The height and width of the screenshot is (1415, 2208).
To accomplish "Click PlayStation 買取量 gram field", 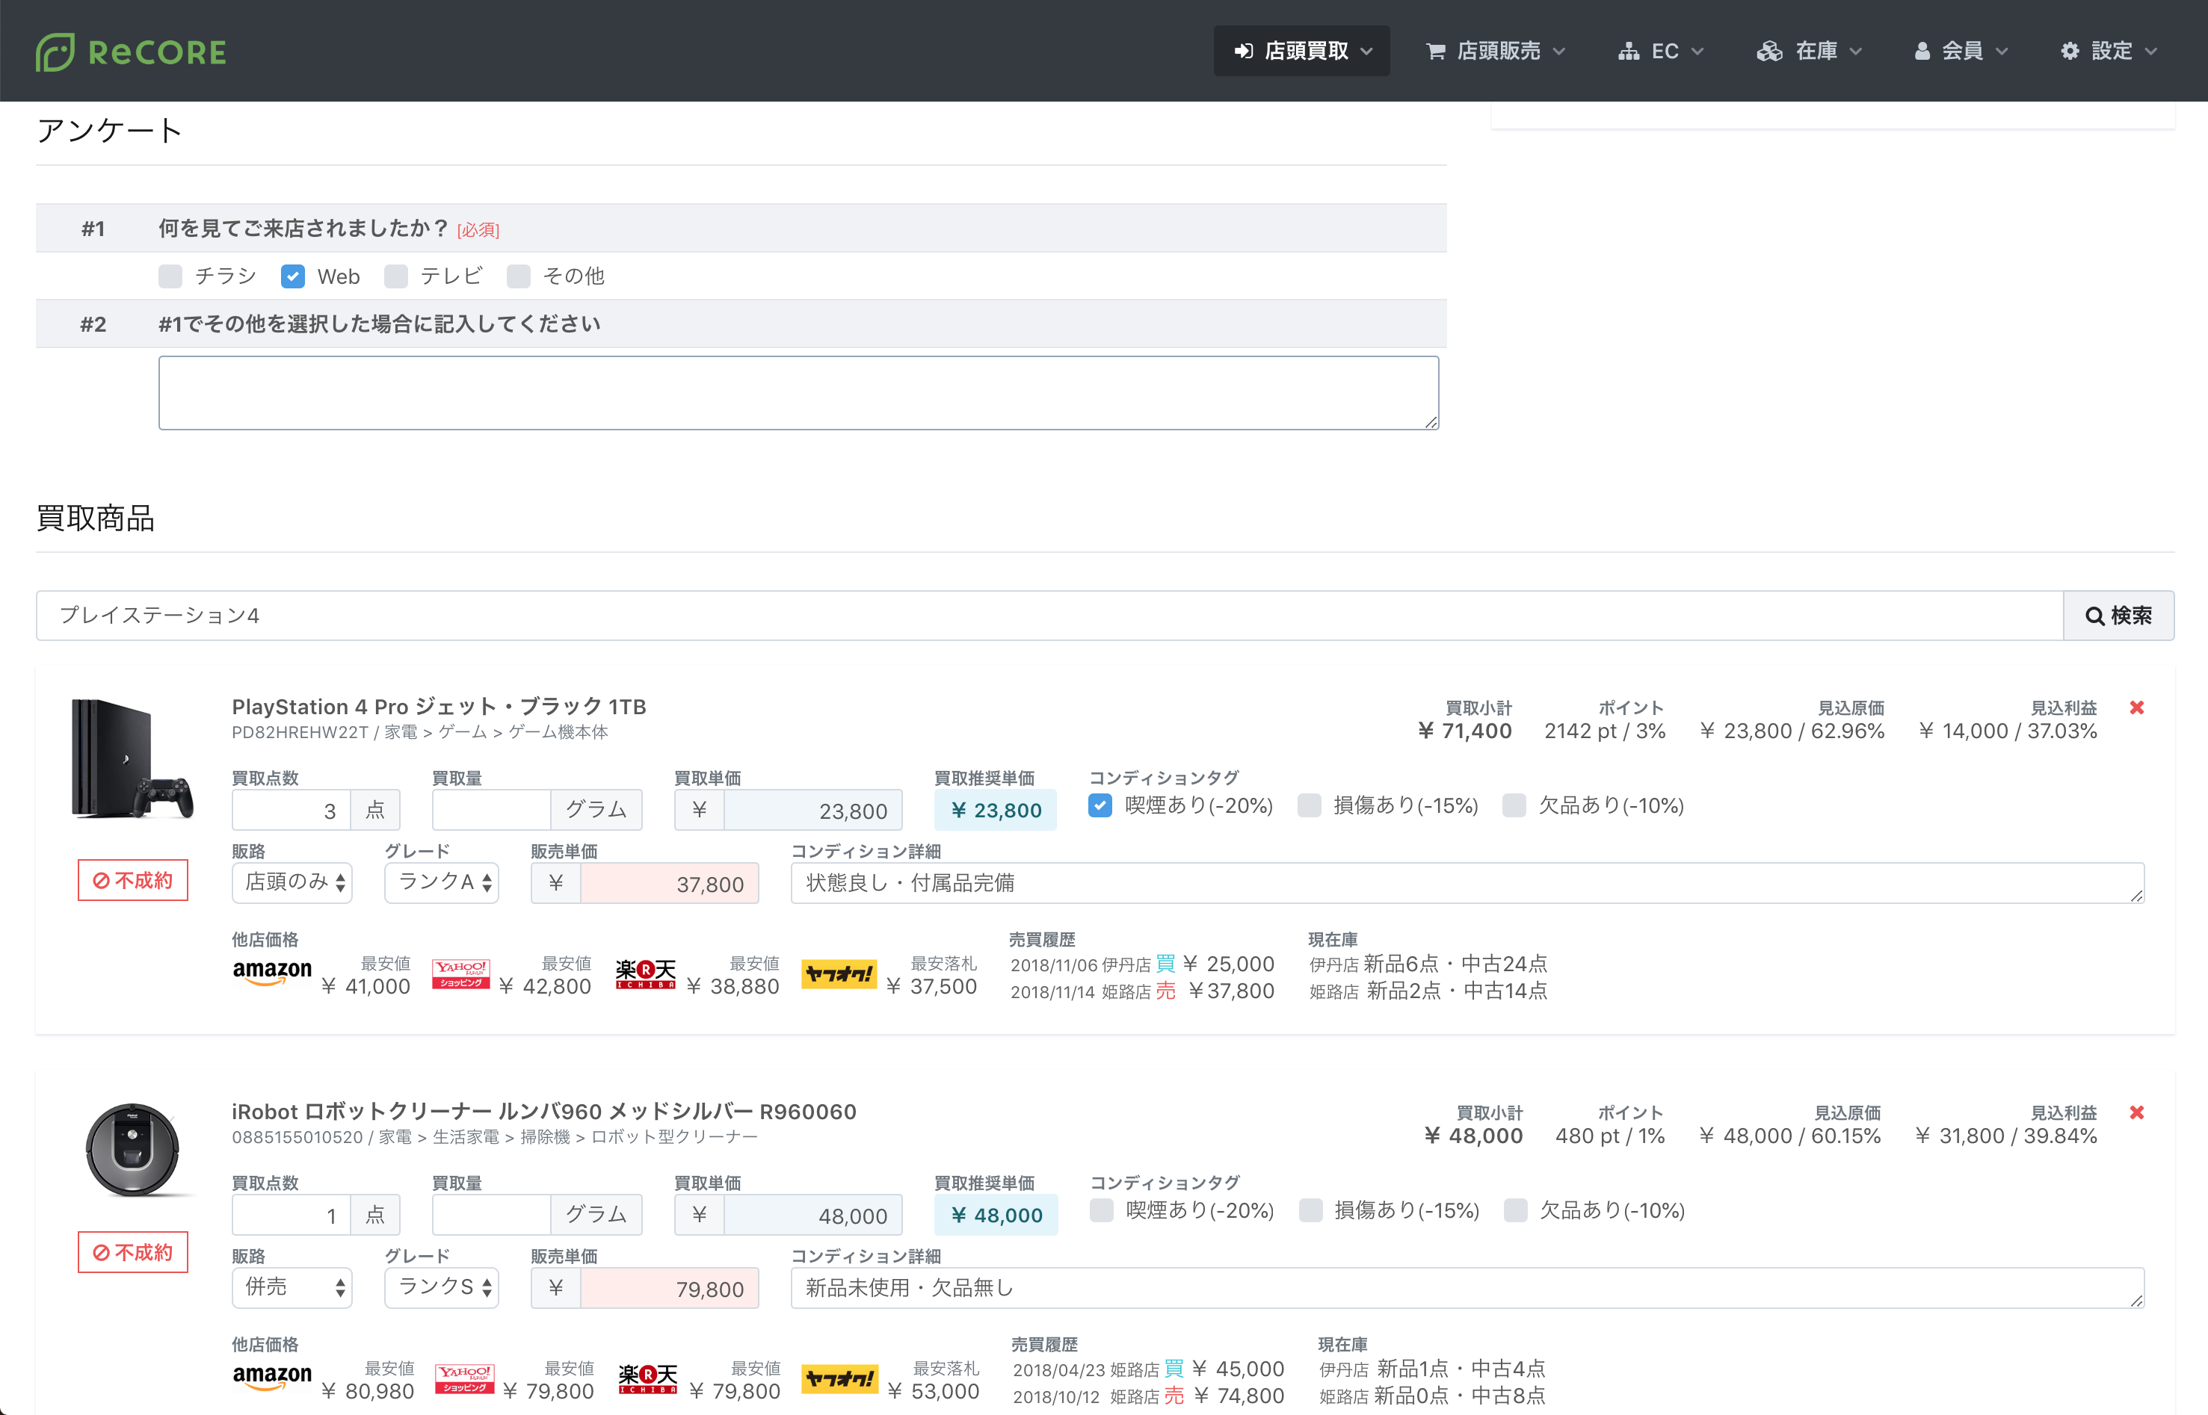I will (491, 811).
